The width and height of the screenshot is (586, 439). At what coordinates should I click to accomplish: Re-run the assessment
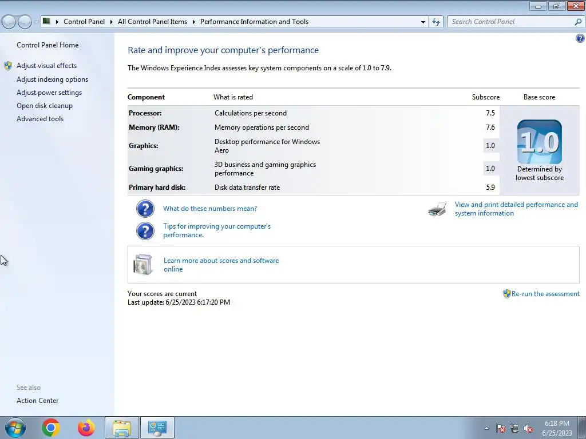click(545, 294)
